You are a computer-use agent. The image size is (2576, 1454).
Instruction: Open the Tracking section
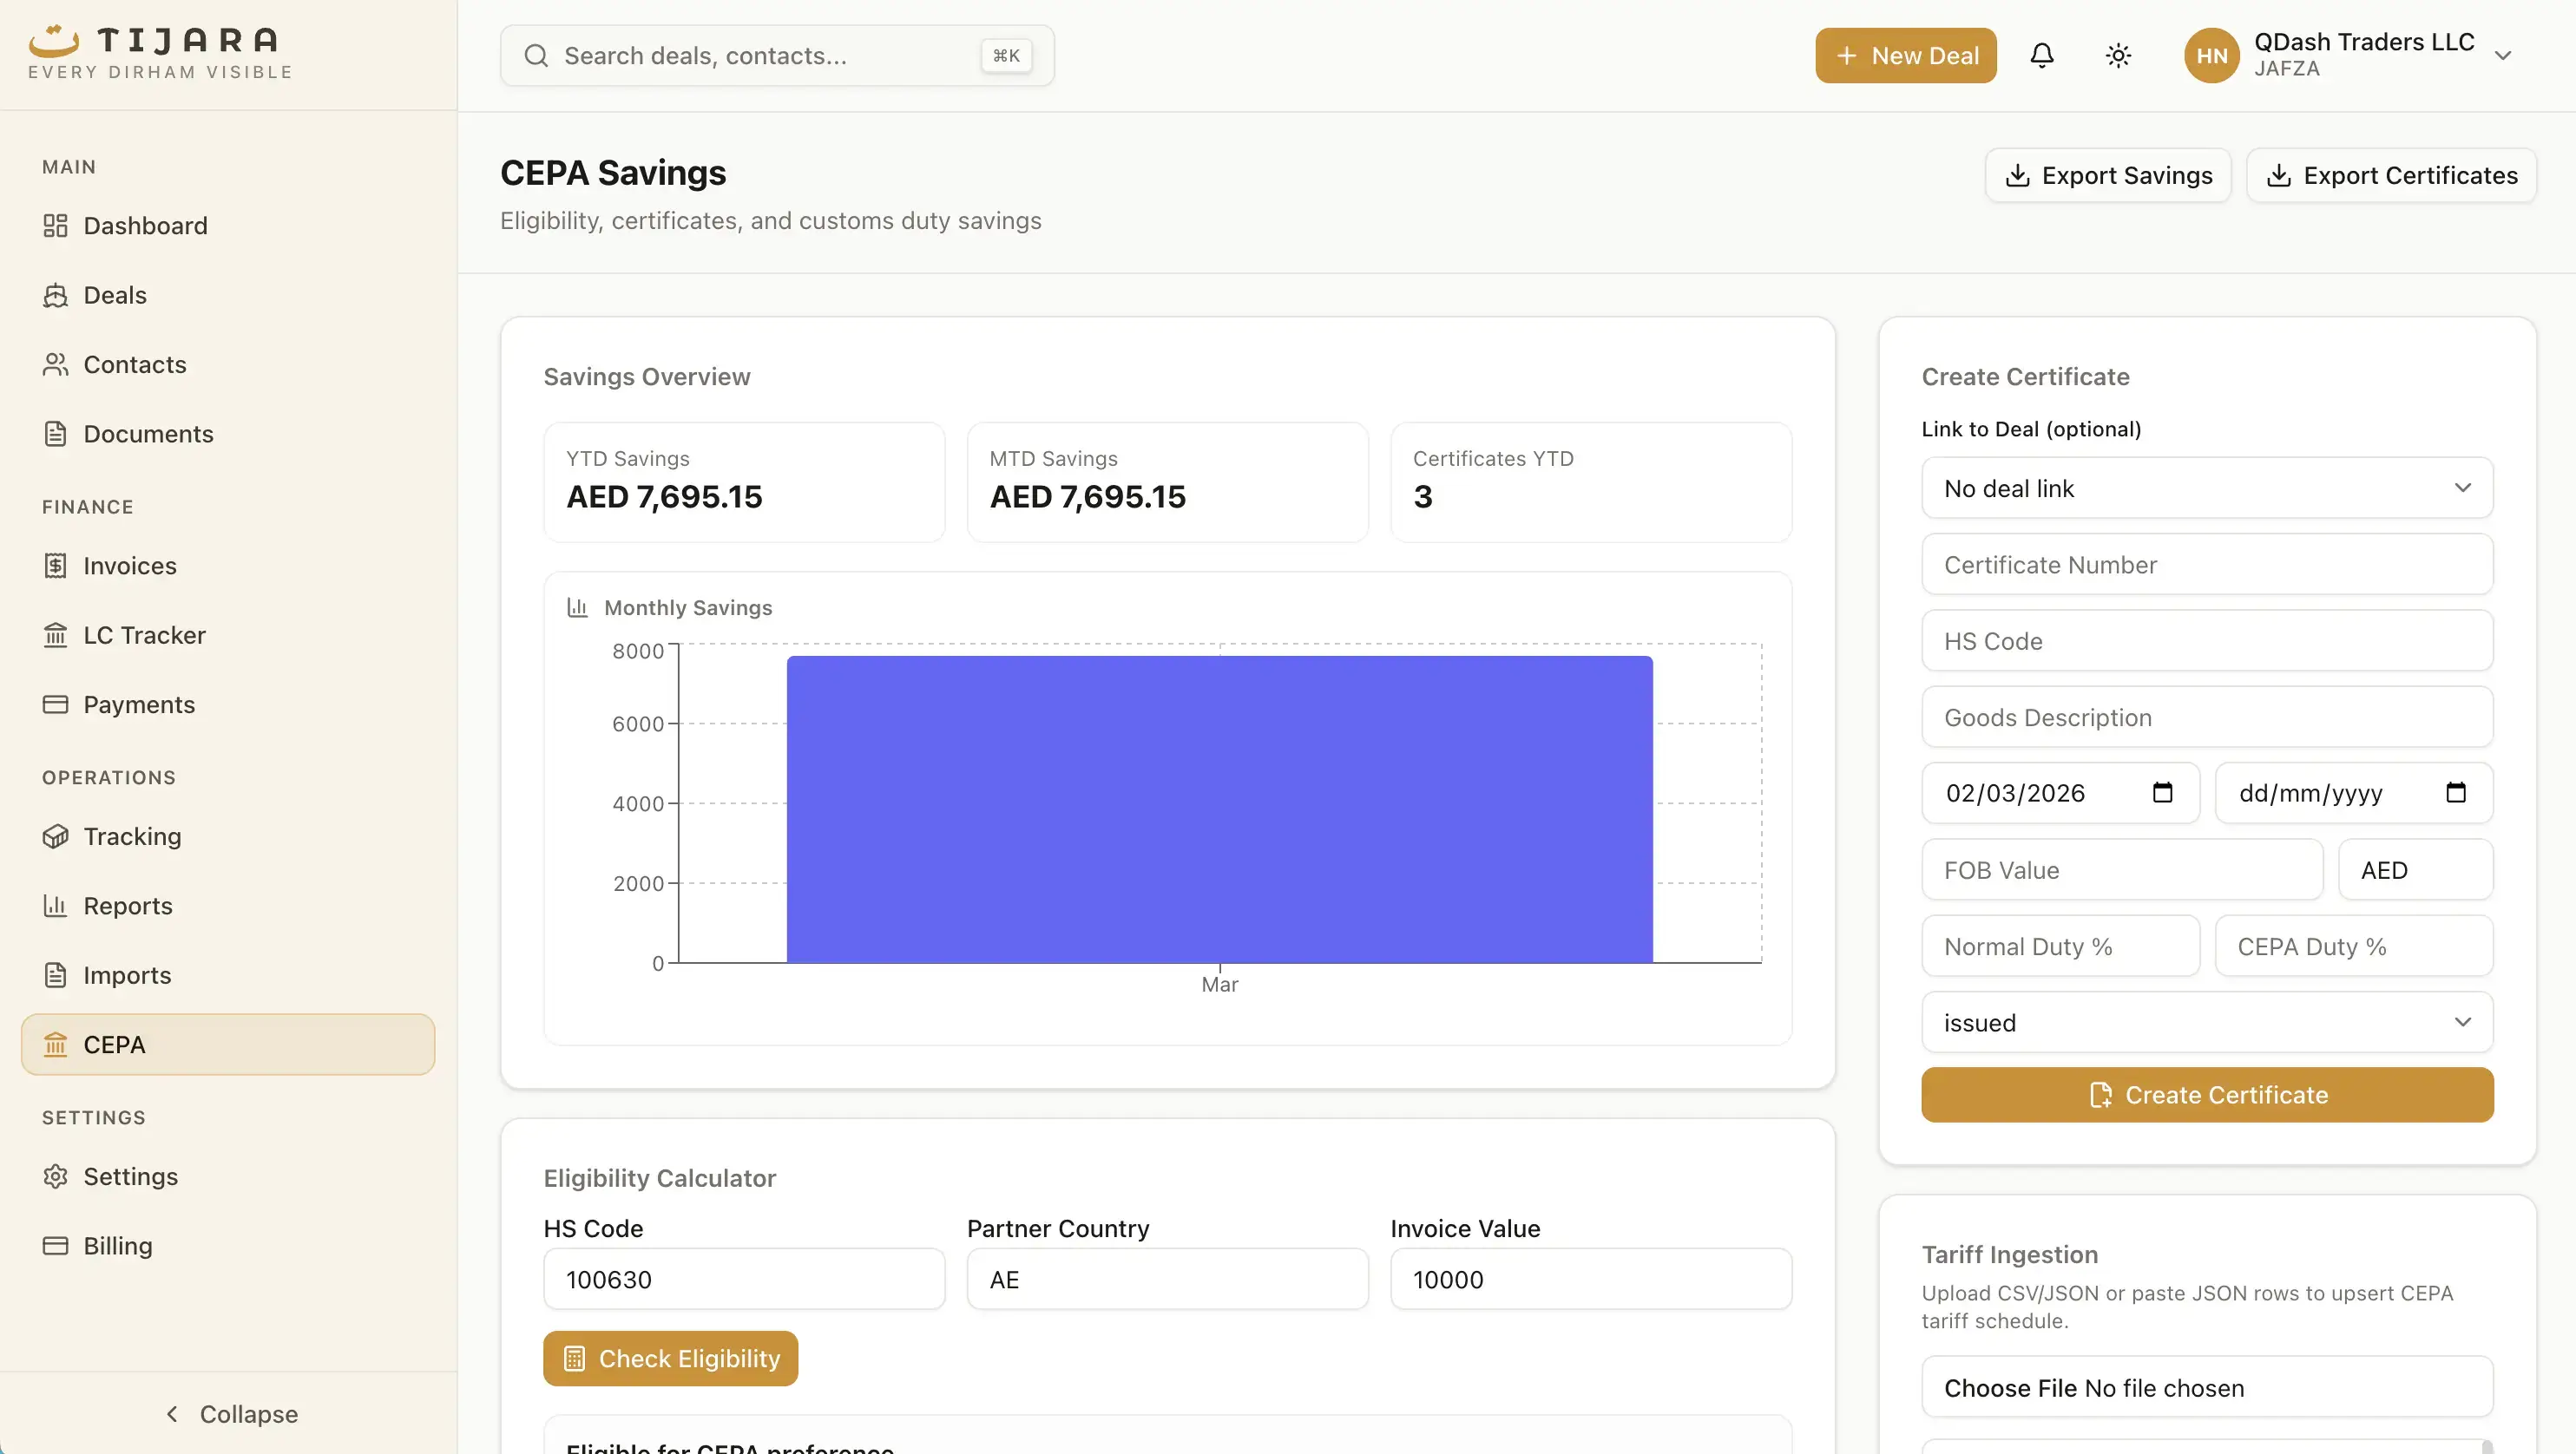(x=132, y=835)
